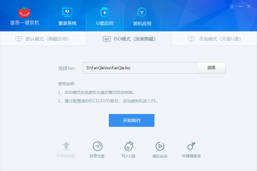Select ISO模式 (深度隐藏) tab
Image resolution: width=257 pixels, height=171 pixels.
tap(129, 39)
